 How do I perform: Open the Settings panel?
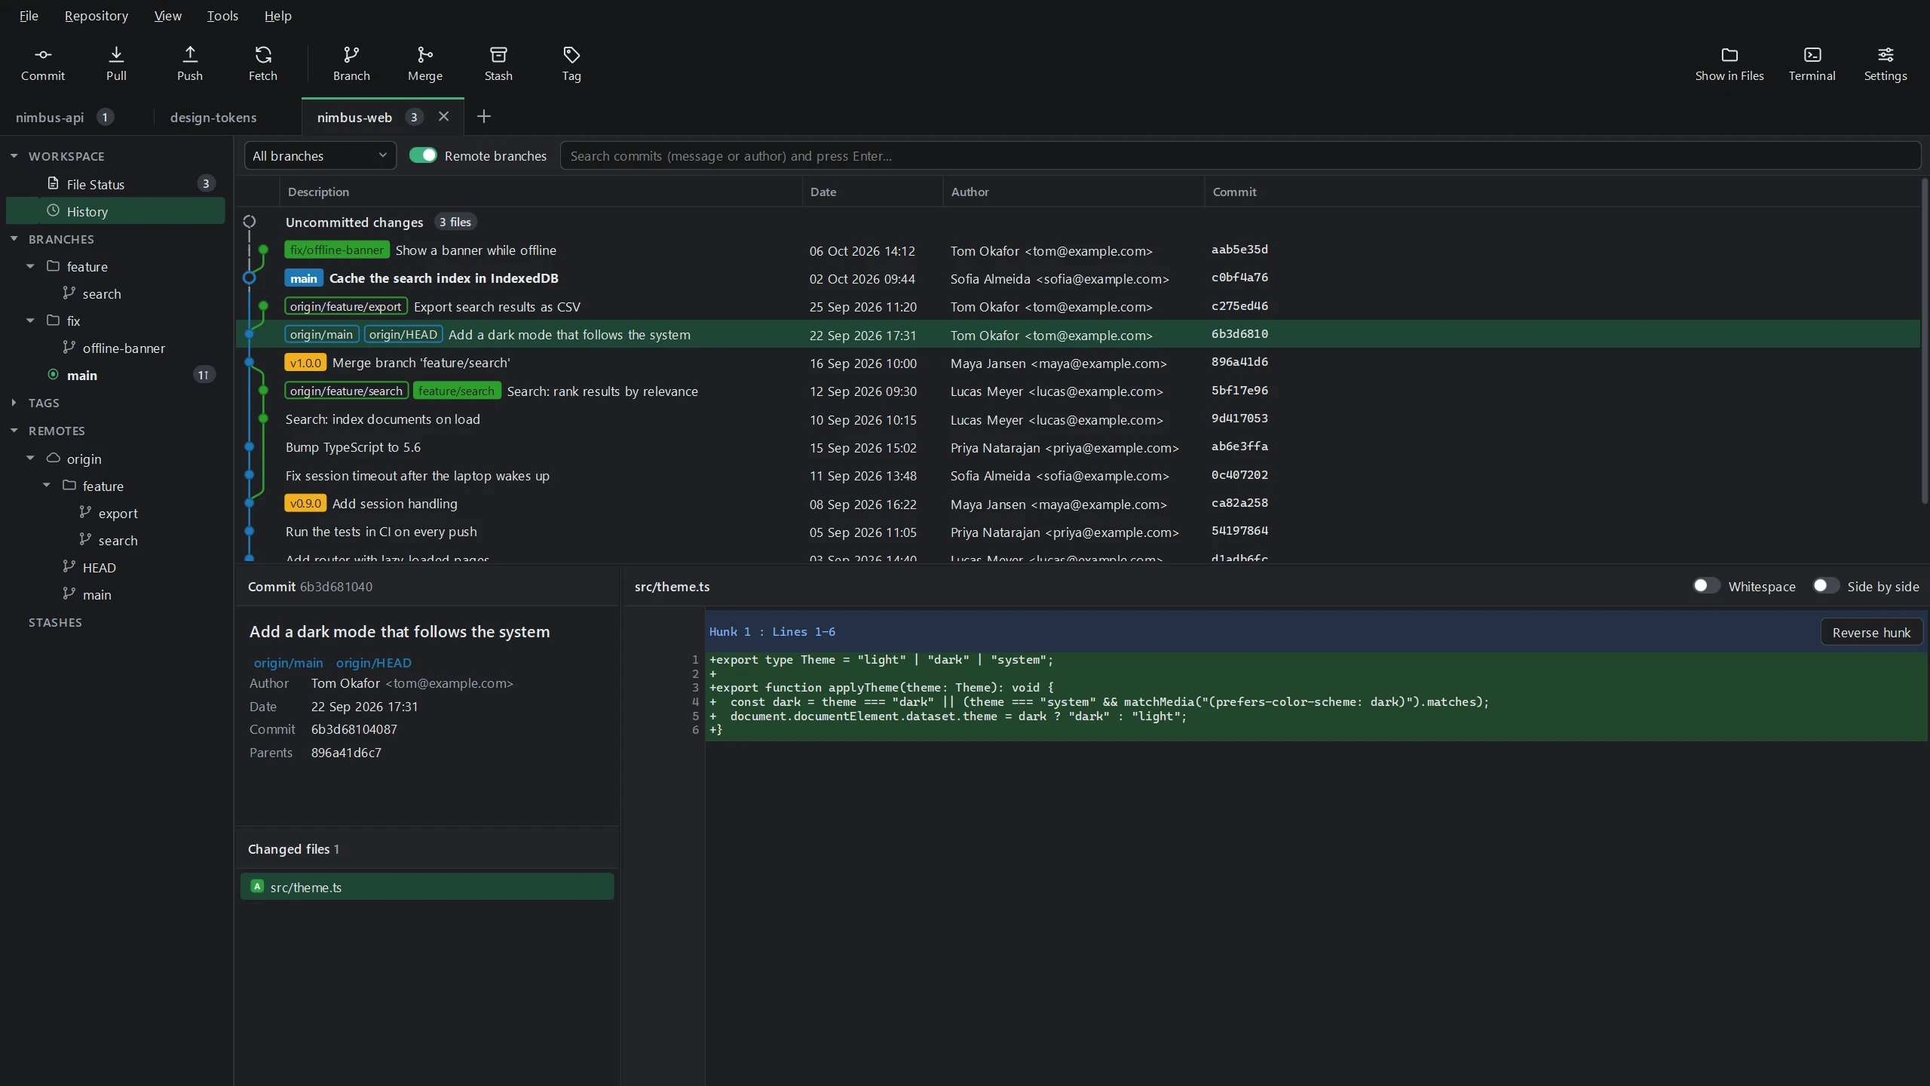(x=1885, y=63)
